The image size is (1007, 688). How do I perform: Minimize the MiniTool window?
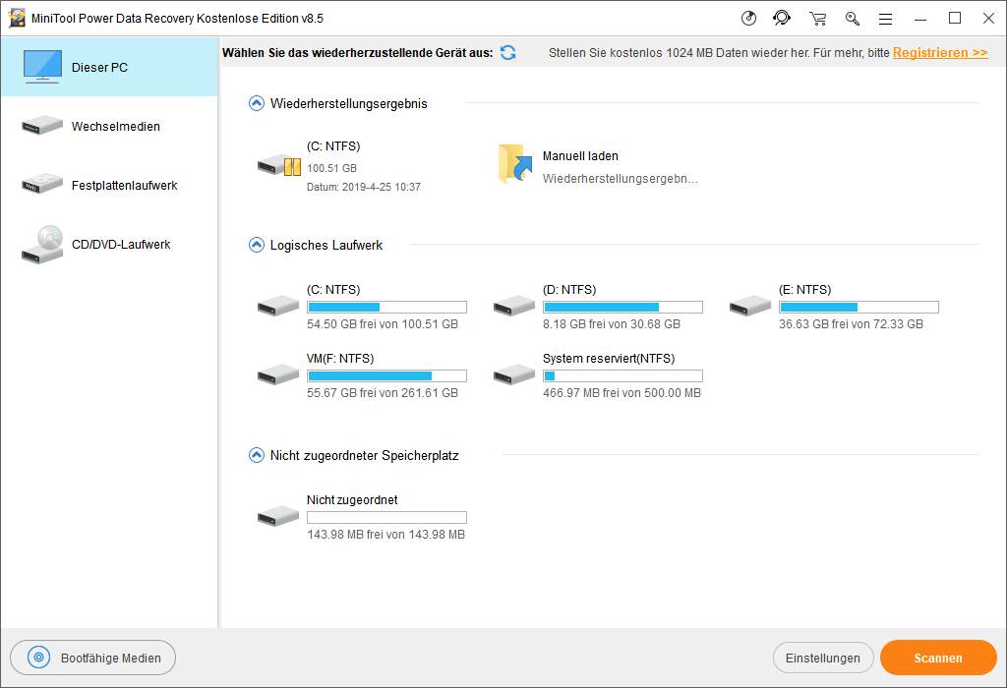point(920,19)
